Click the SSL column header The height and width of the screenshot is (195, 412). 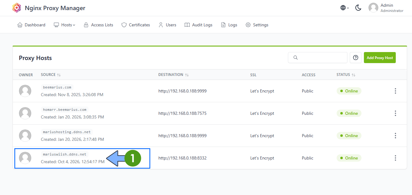pyautogui.click(x=253, y=75)
